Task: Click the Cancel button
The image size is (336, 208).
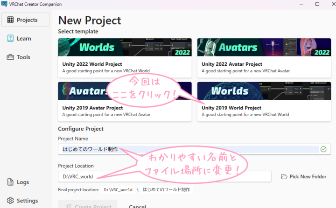Action: pos(137,206)
